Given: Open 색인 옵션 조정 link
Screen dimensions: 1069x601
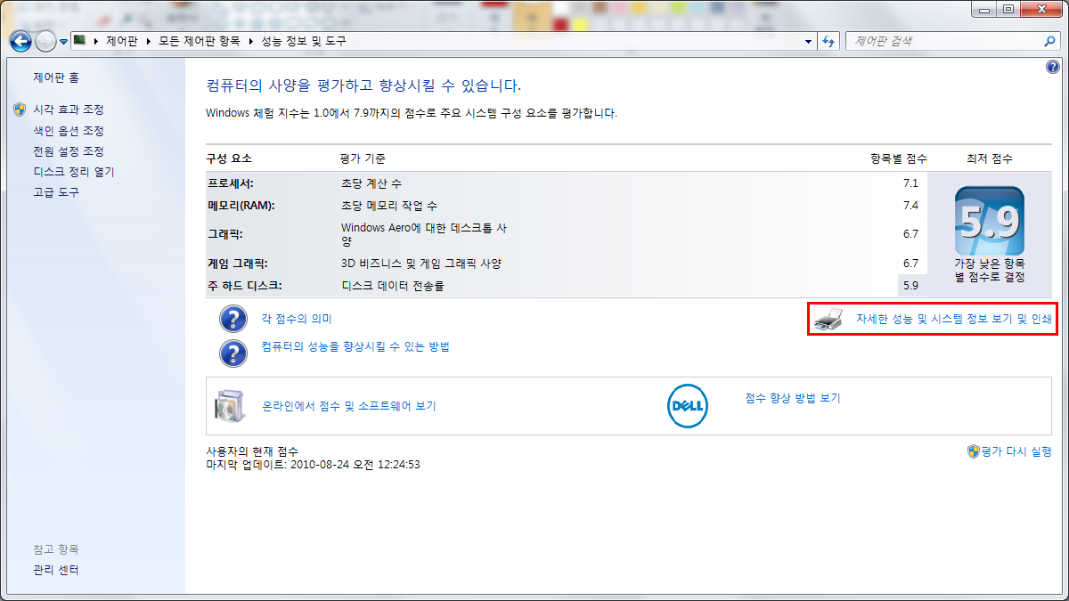Looking at the screenshot, I should [69, 131].
